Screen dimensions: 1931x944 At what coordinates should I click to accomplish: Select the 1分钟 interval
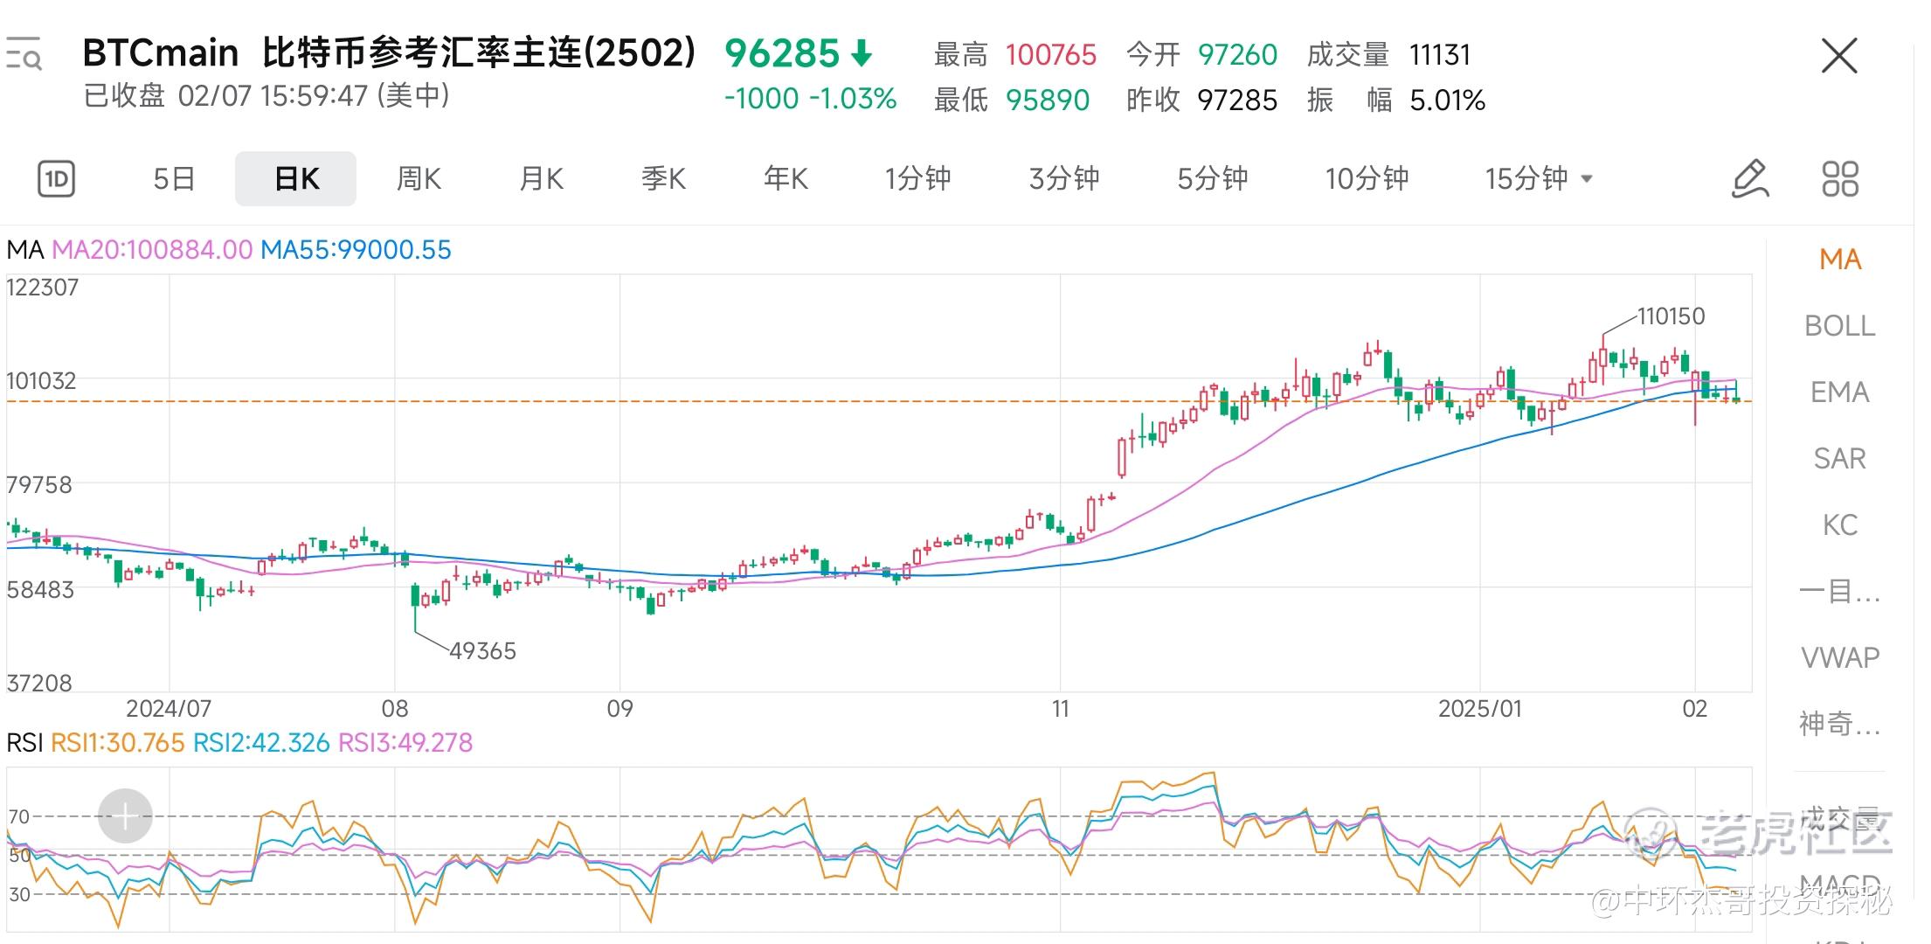tap(917, 179)
